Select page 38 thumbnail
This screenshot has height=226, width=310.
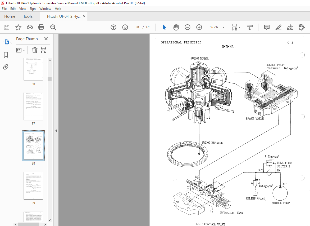tap(33, 146)
